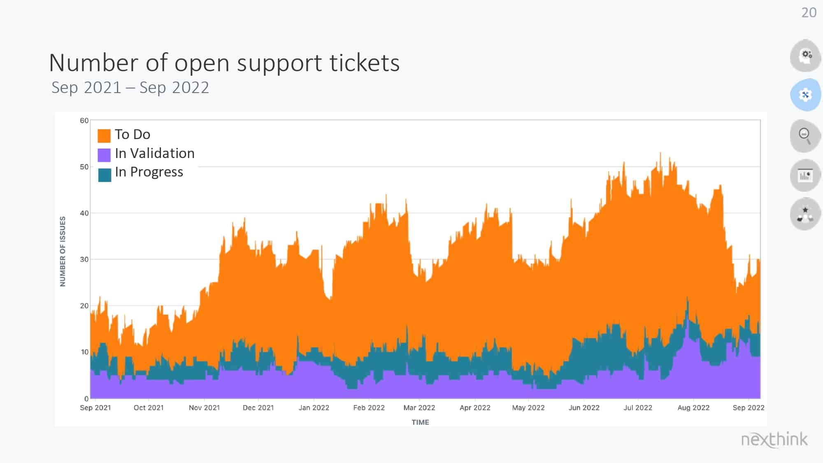
Task: Click the Aug 2022 axis label
Action: [693, 407]
